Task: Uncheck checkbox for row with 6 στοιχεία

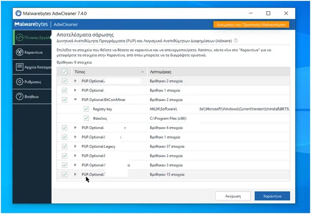Action: 64,128
